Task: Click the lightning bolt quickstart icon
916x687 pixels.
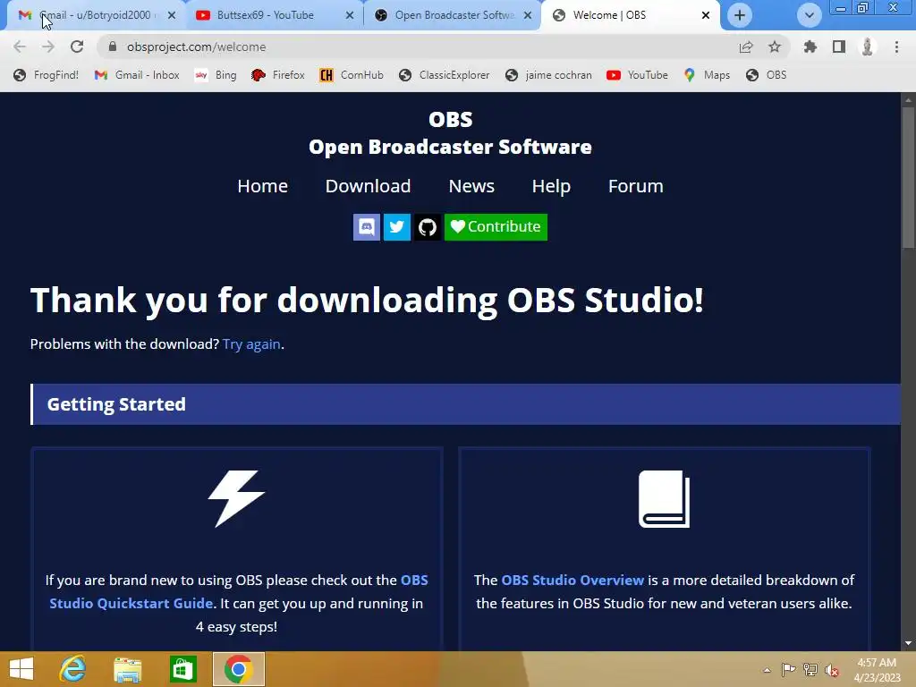Action: coord(236,498)
